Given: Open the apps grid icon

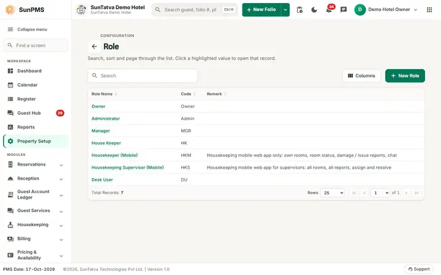Looking at the screenshot, I should tap(429, 10).
